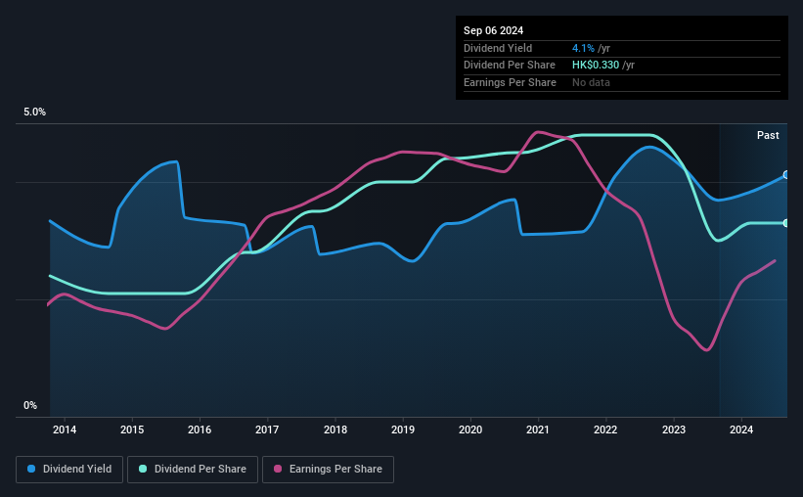Click the HK$0.330 dividend per share value

[x=596, y=66]
